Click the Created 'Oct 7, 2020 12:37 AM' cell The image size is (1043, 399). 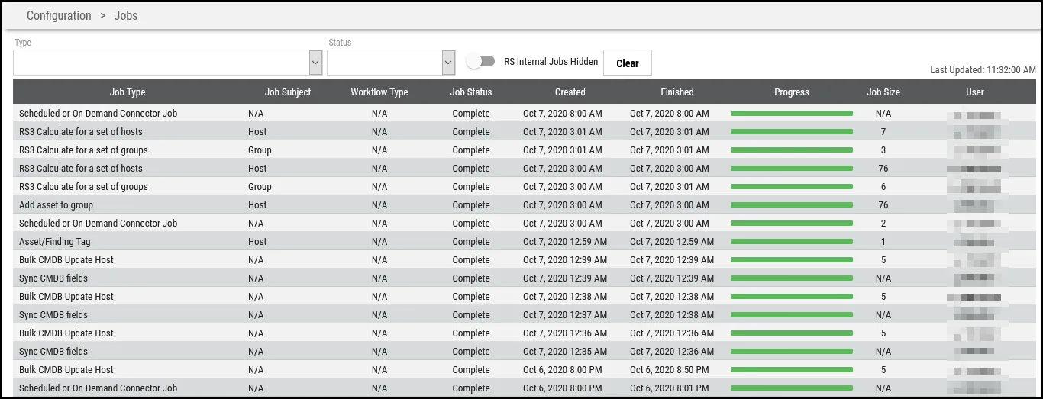click(x=565, y=315)
